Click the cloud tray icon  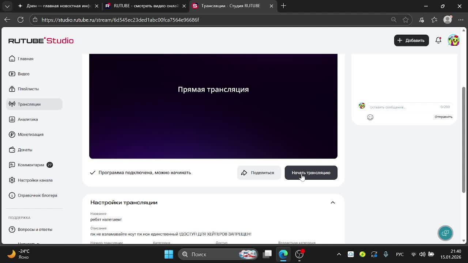351,254
